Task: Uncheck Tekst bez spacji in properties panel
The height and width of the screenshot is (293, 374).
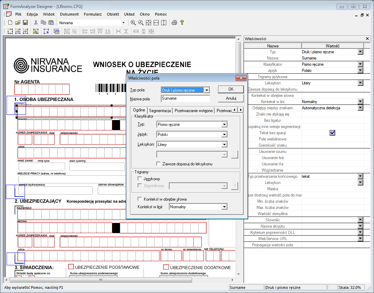Action: pyautogui.click(x=332, y=132)
